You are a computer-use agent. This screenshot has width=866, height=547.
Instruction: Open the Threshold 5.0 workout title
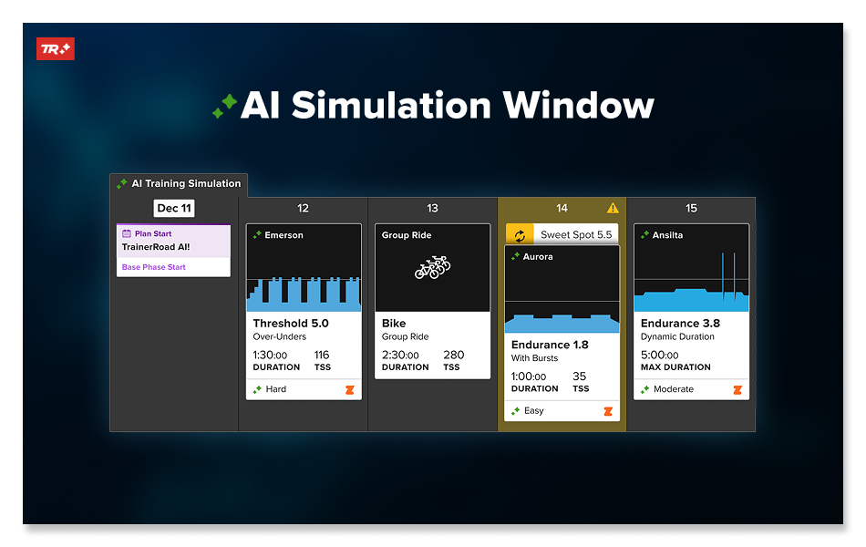pos(291,324)
